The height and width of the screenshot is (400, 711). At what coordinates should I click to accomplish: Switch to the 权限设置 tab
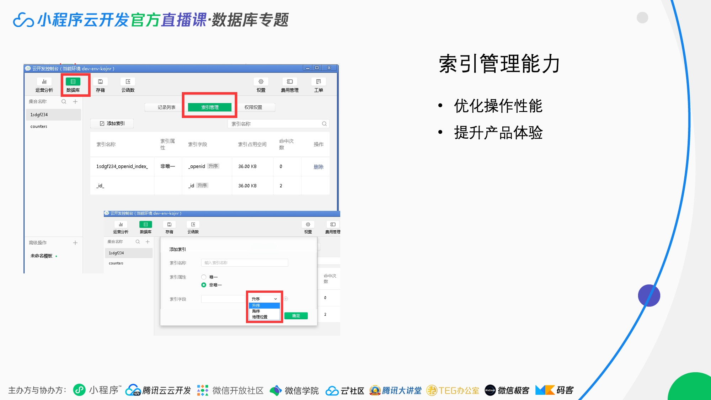tap(253, 107)
